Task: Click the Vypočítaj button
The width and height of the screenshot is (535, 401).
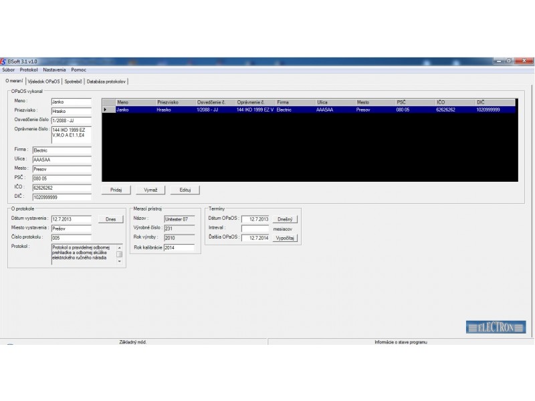Action: tap(285, 238)
